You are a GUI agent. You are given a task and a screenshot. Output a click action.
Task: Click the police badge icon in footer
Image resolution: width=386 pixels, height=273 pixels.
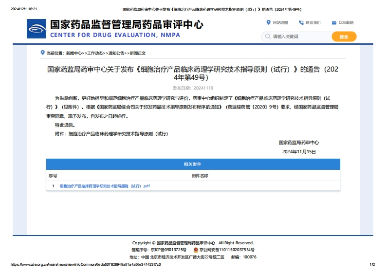pos(196,250)
